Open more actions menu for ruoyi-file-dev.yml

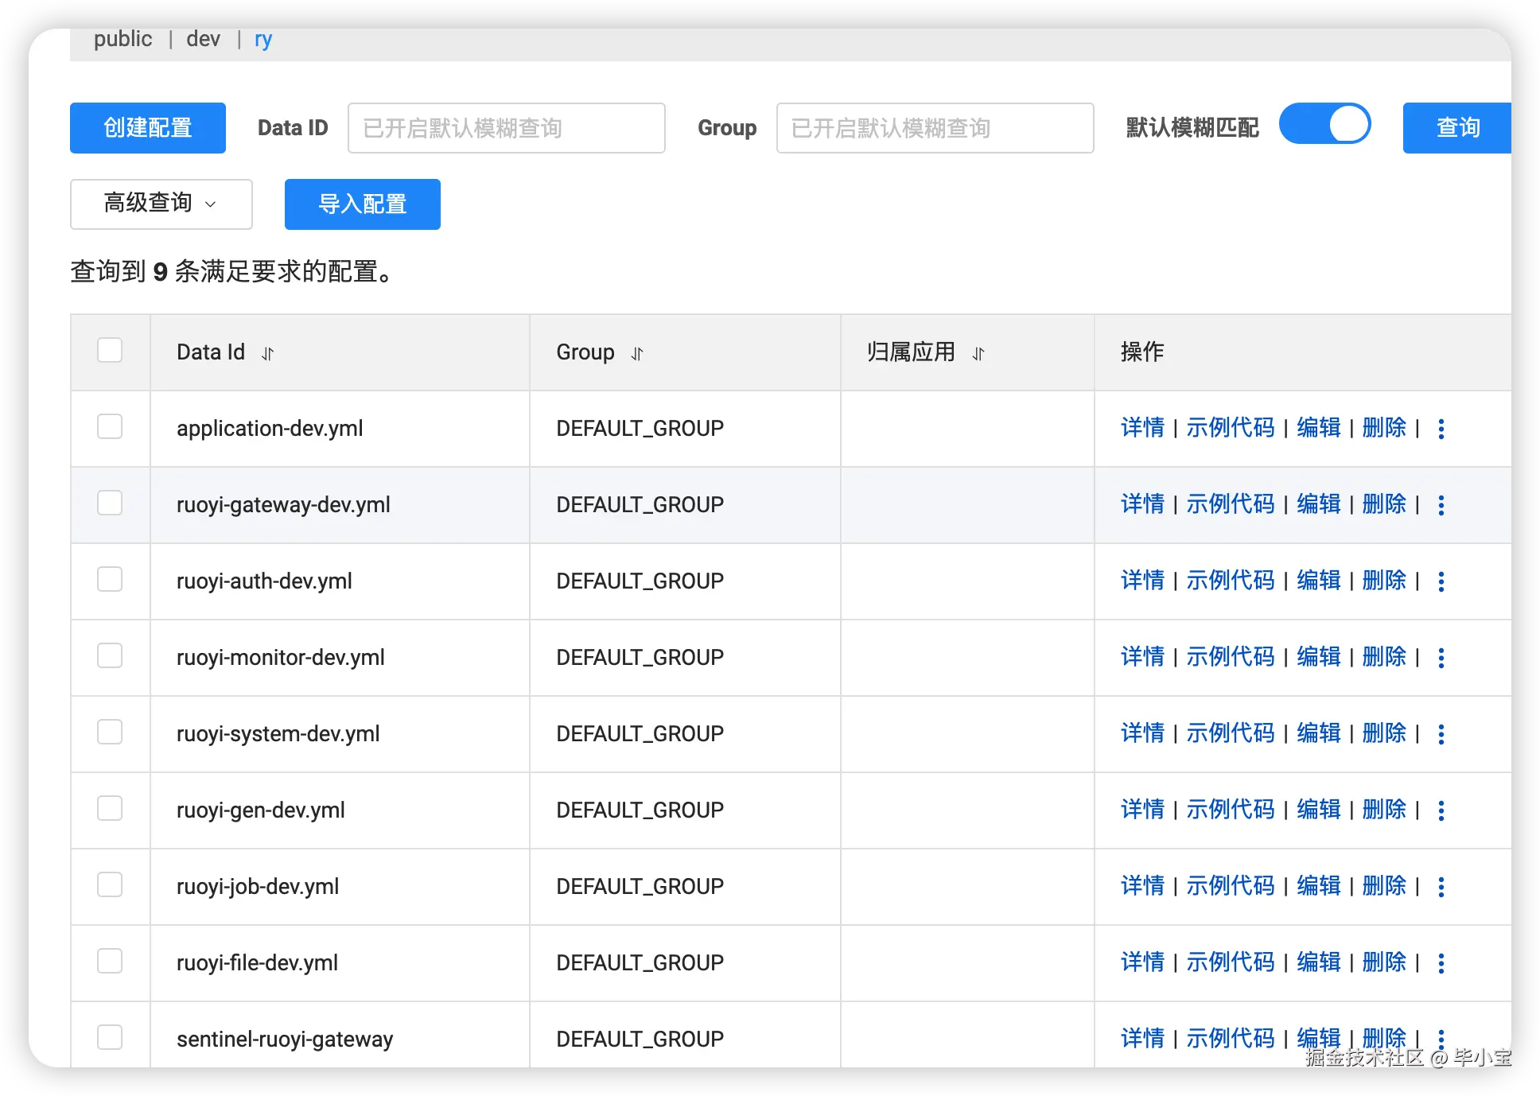[x=1441, y=962]
